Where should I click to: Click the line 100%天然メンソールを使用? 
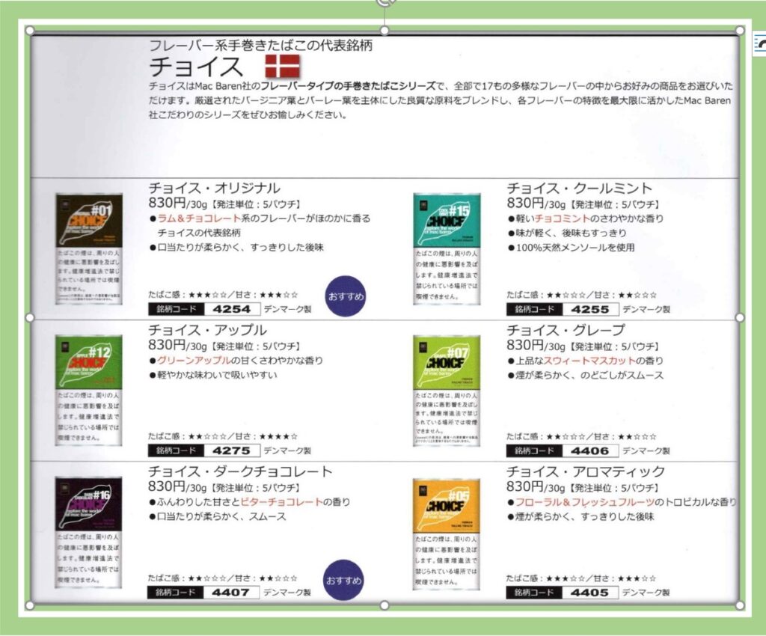pyautogui.click(x=572, y=248)
